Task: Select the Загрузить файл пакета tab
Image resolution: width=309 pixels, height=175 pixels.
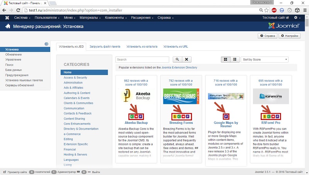Action: point(105,47)
